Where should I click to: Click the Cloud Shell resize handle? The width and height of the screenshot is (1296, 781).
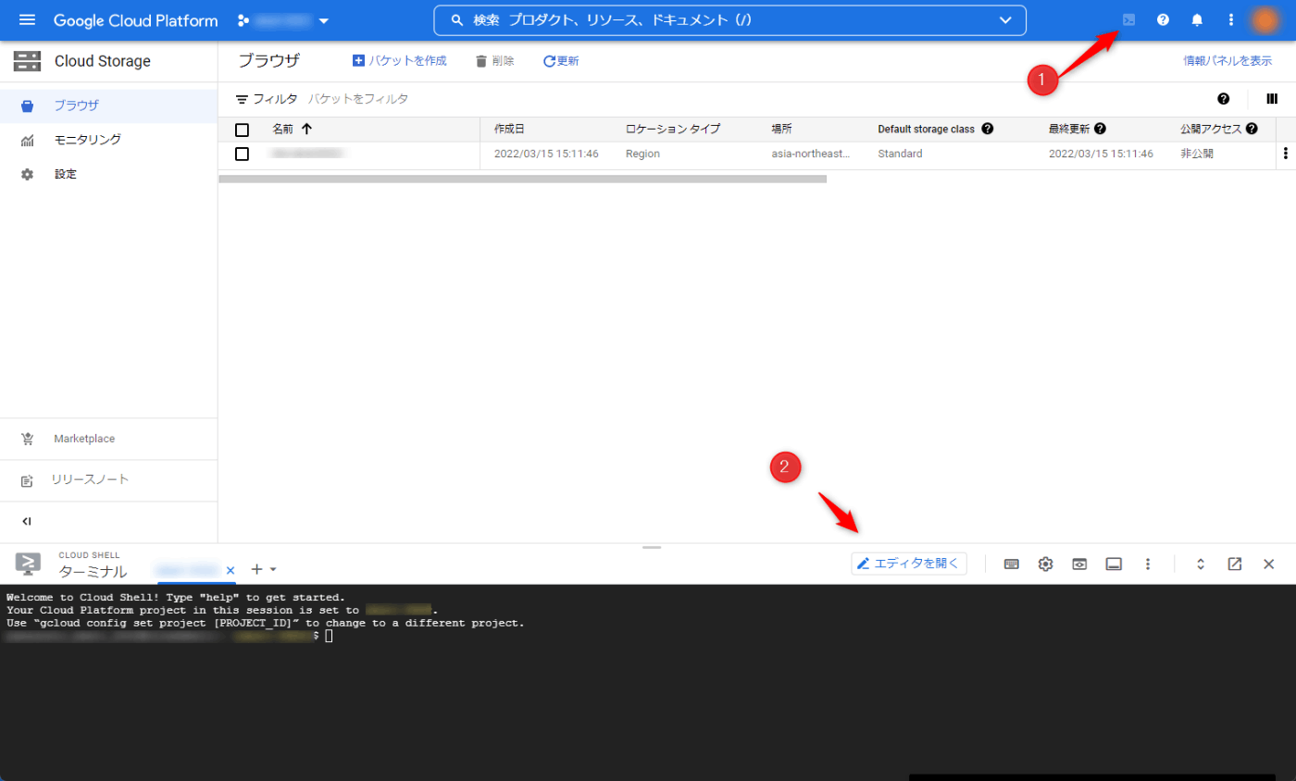(652, 547)
